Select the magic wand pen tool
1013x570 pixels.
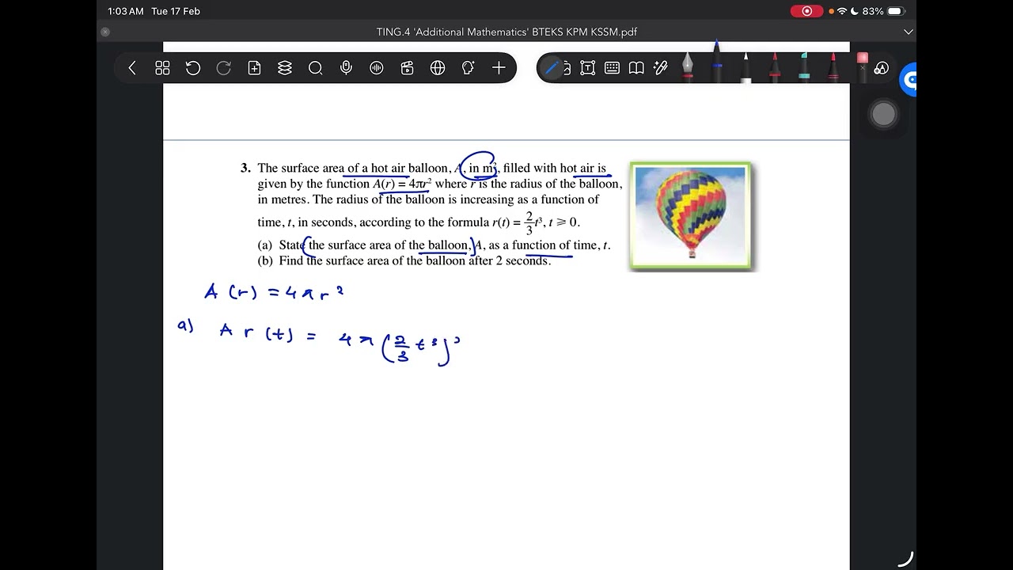pos(661,68)
